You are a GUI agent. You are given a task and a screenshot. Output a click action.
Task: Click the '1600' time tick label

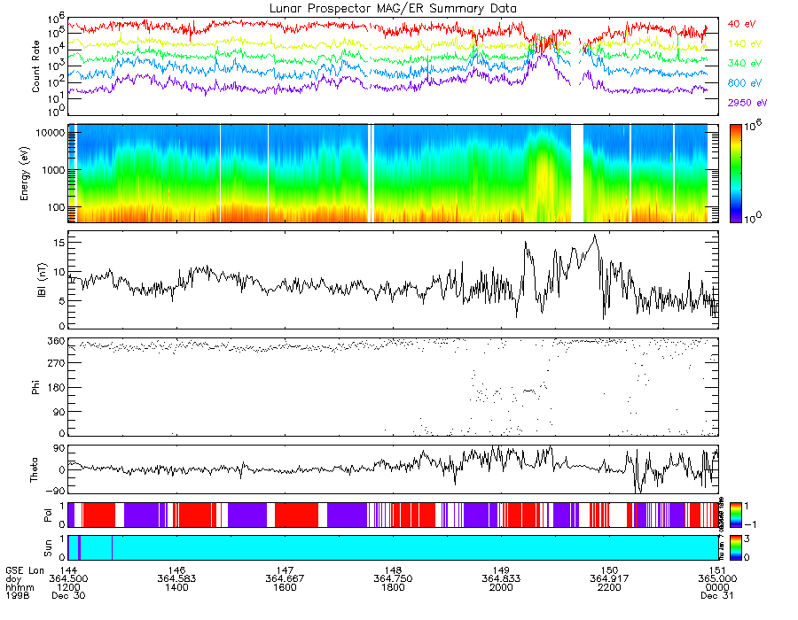pyautogui.click(x=285, y=587)
